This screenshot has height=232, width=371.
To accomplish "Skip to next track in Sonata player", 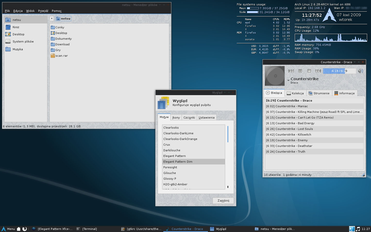I will click(318, 71).
